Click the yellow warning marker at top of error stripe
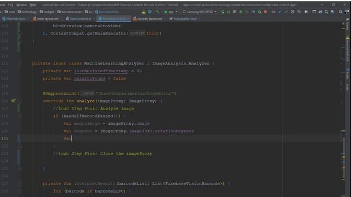Image resolution: width=351 pixels, height=197 pixels. click(343, 28)
